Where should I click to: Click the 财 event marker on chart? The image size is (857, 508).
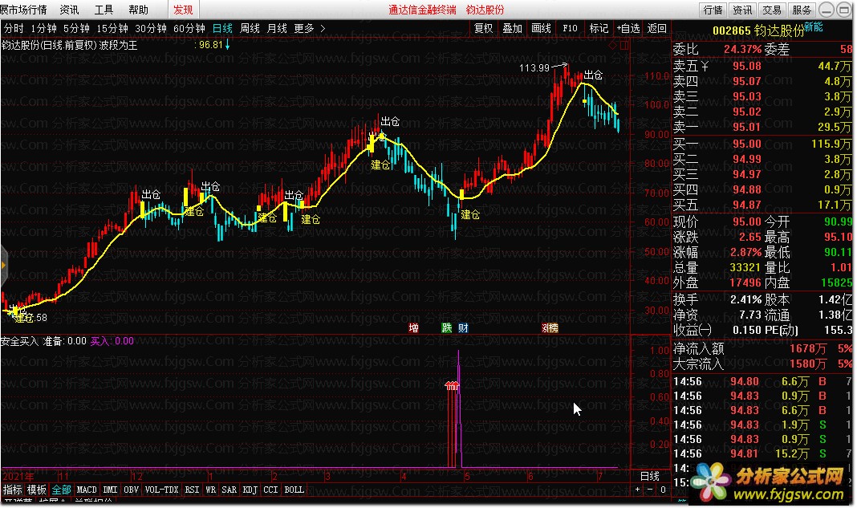tap(463, 327)
